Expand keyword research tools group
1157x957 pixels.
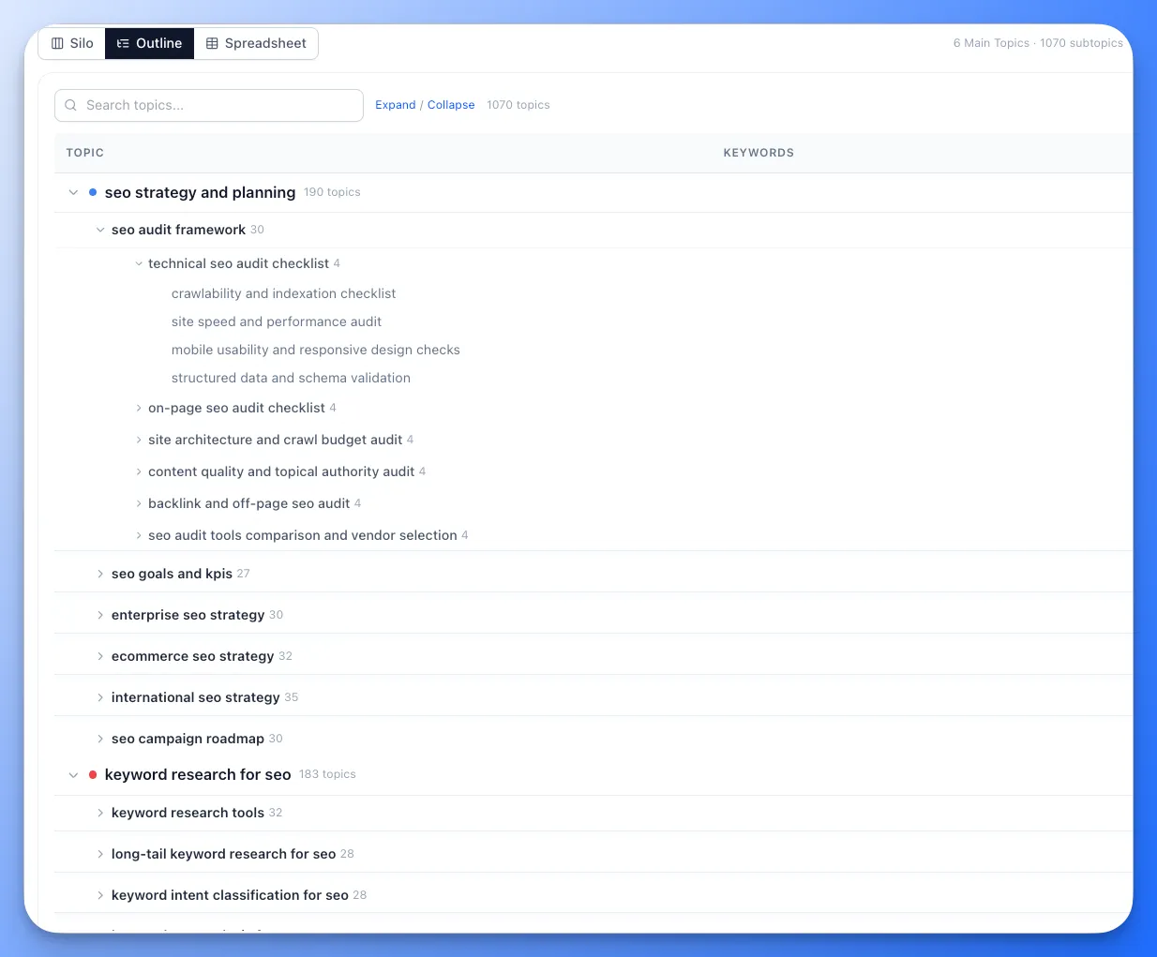pyautogui.click(x=100, y=813)
